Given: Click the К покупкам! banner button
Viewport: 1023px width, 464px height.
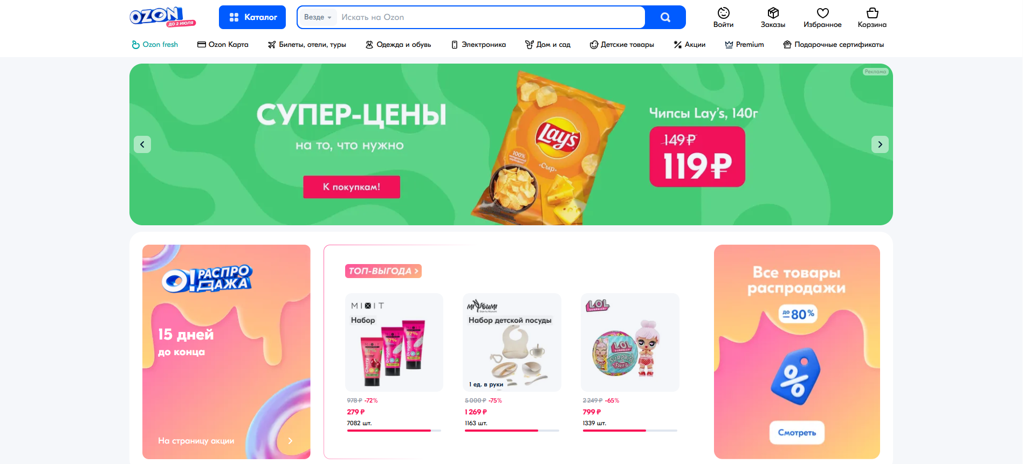Looking at the screenshot, I should click(x=352, y=187).
